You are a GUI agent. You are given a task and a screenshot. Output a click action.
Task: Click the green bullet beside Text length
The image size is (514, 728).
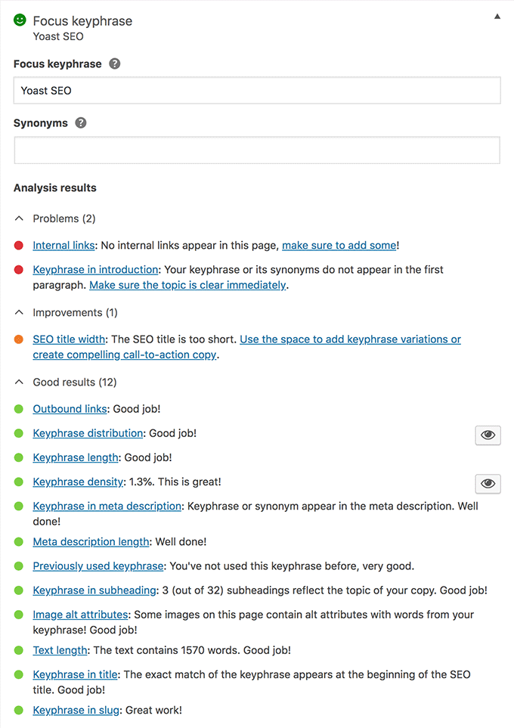[x=19, y=650]
